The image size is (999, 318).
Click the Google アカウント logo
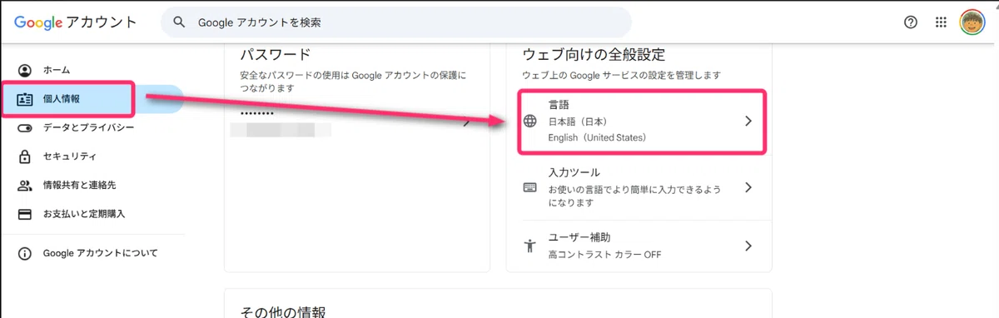76,22
